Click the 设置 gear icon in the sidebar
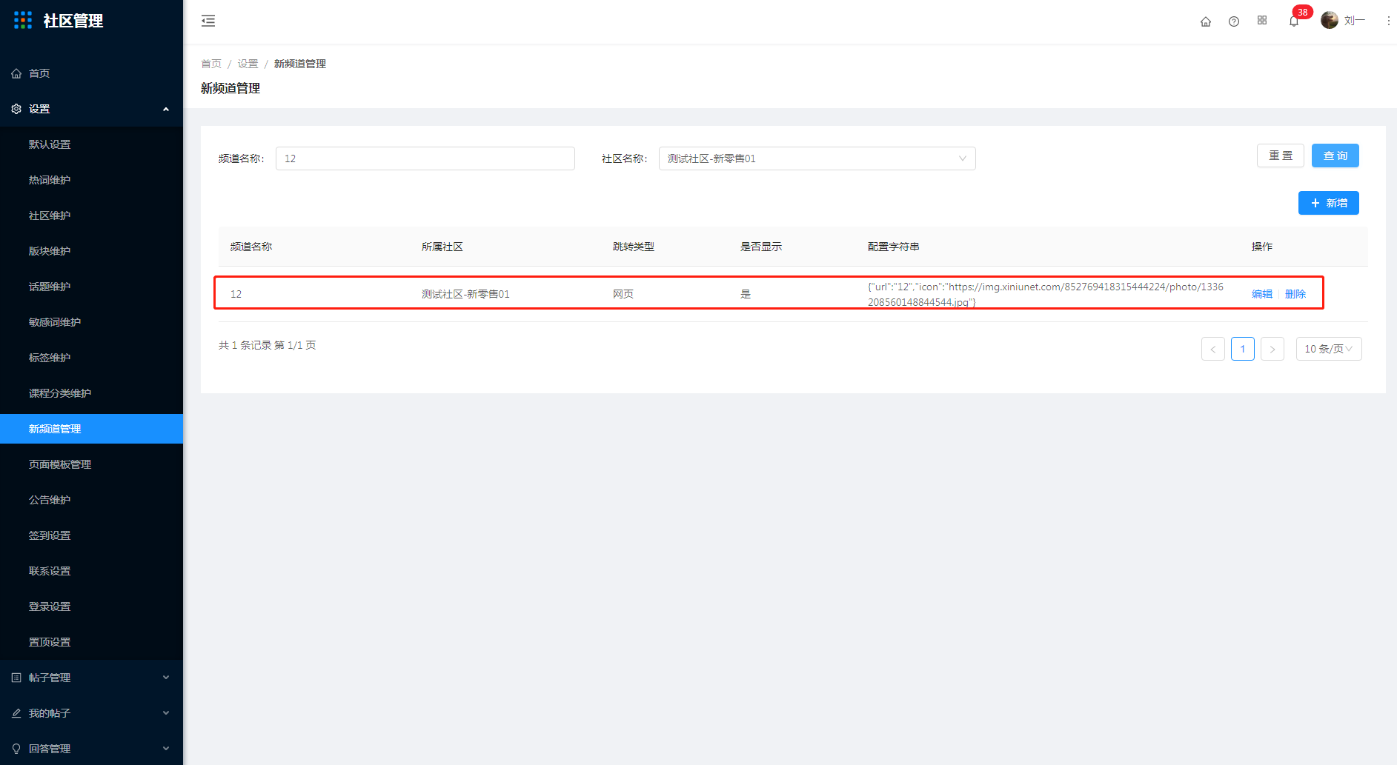Viewport: 1397px width, 765px height. click(16, 109)
